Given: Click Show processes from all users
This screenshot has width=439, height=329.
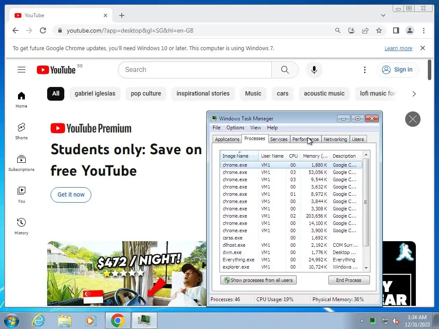Looking at the screenshot, I should point(259,280).
